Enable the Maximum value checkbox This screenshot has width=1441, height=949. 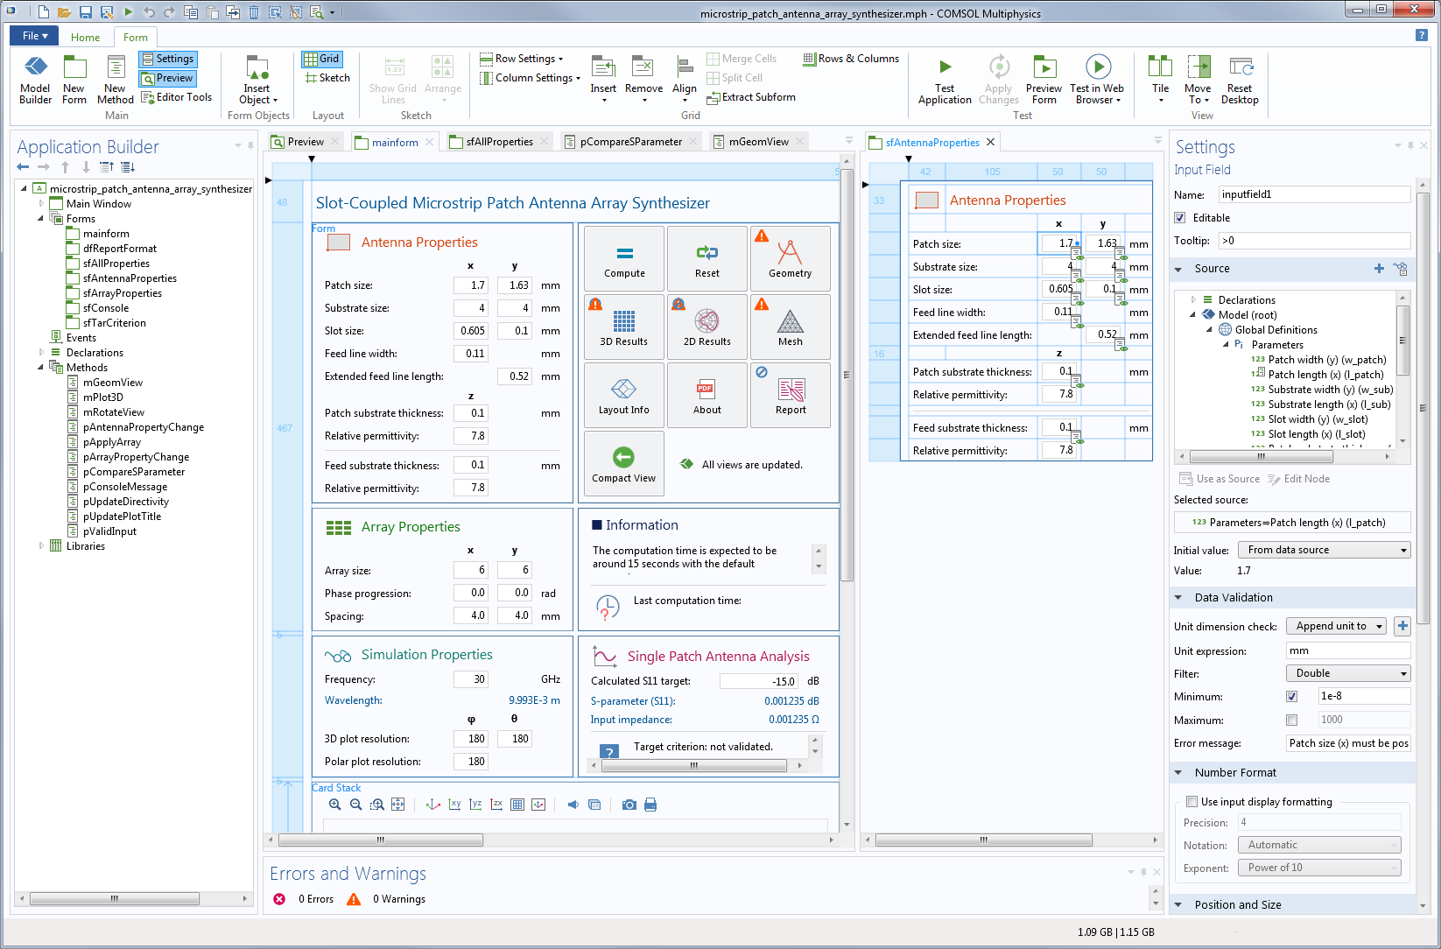tap(1291, 720)
